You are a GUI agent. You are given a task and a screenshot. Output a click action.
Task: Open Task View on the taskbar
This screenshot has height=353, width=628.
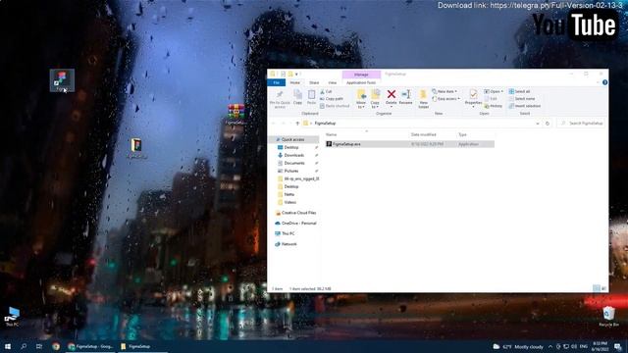39,346
